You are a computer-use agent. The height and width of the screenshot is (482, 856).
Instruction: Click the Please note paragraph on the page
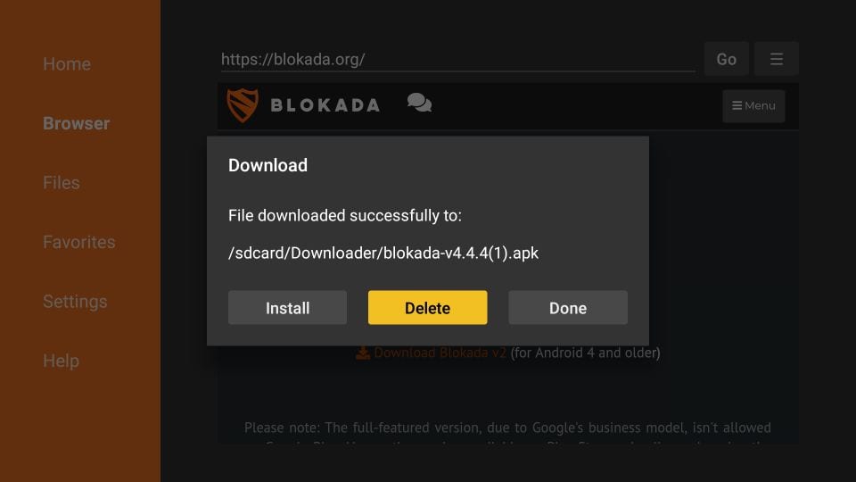pyautogui.click(x=507, y=434)
